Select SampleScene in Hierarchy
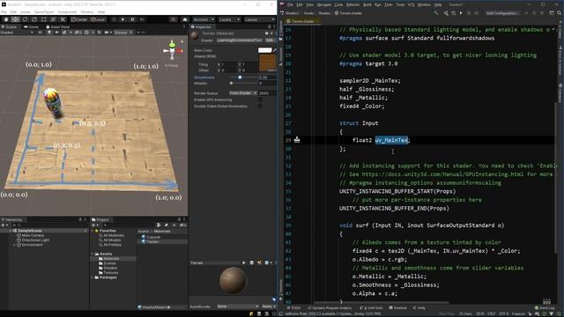 pos(30,231)
